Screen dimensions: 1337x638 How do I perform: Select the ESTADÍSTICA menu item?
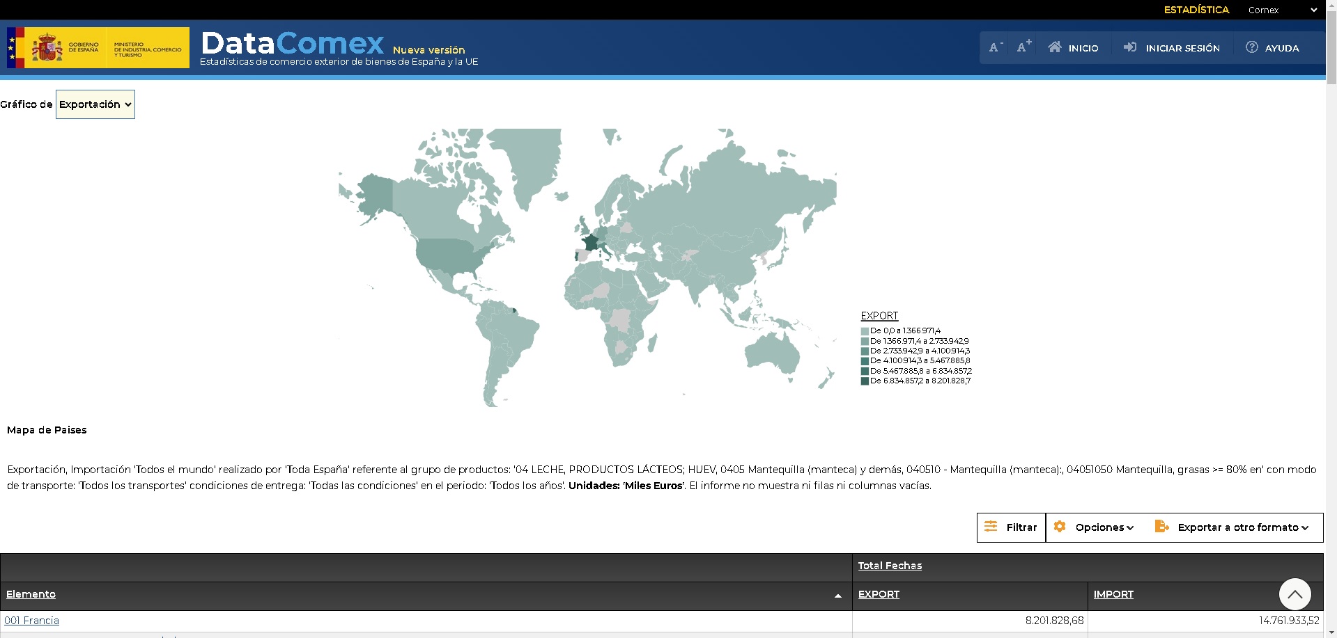click(x=1196, y=10)
